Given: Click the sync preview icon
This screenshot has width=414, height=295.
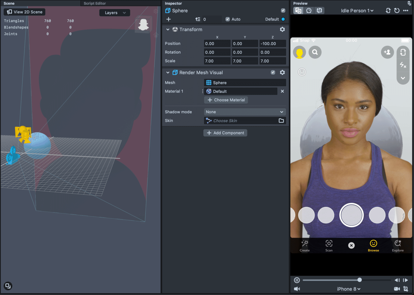Looking at the screenshot, I should [x=388, y=11].
